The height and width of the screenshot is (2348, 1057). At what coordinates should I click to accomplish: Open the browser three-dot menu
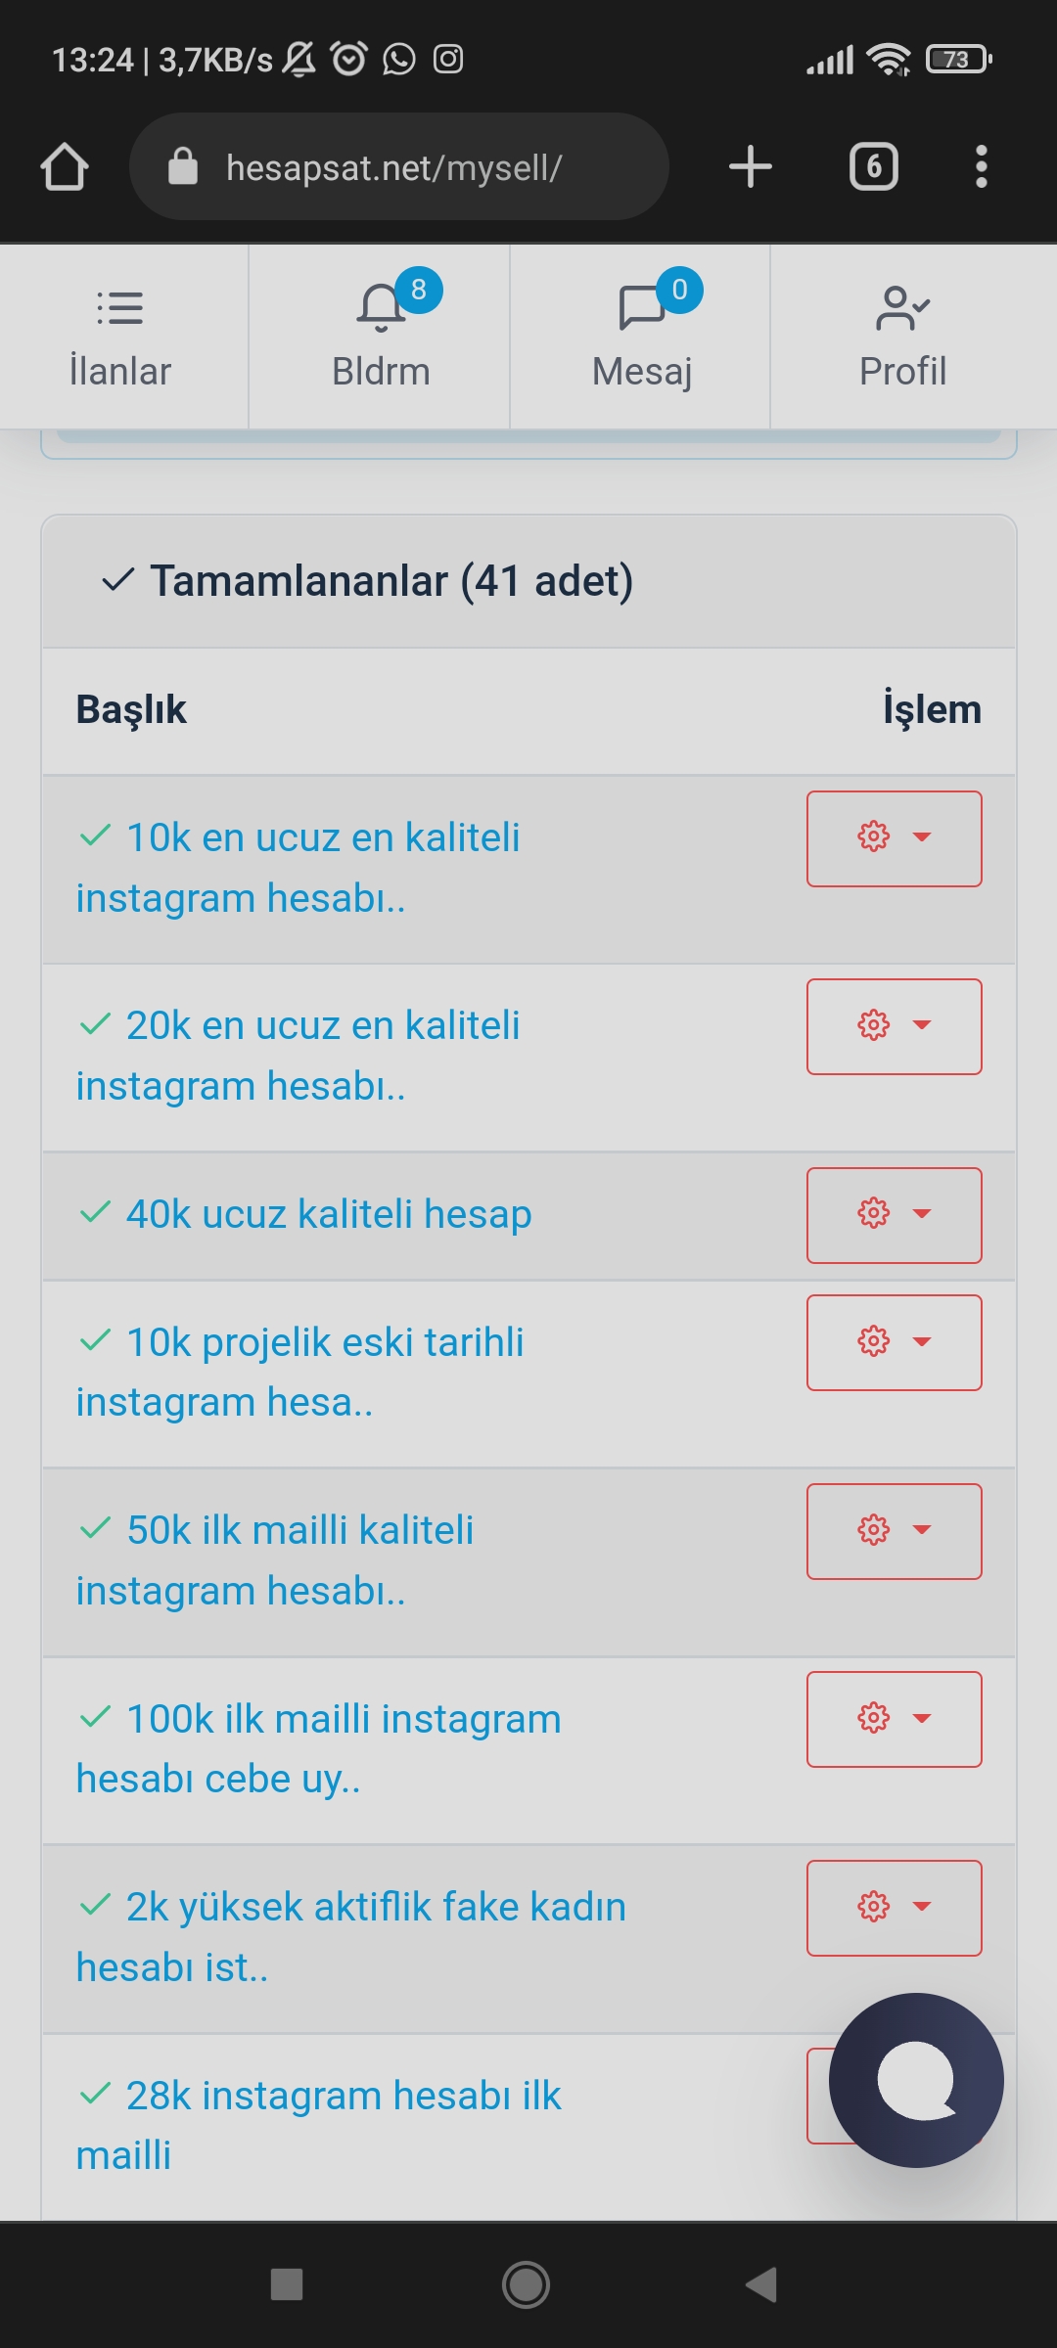click(x=981, y=166)
